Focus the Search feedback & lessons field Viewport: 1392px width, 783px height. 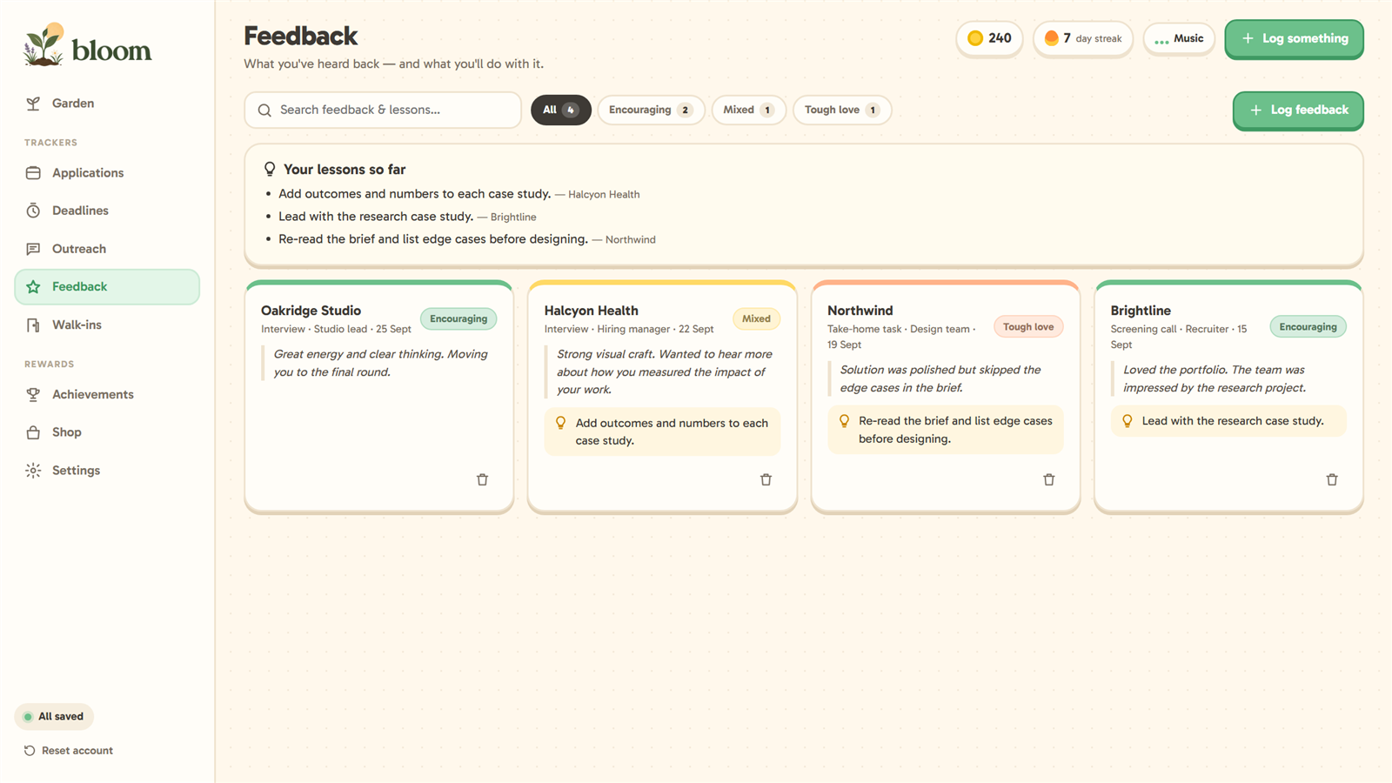coord(383,110)
